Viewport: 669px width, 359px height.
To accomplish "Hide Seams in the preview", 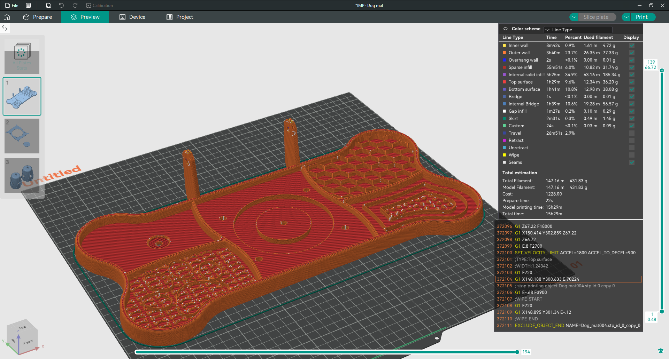I will (x=632, y=162).
